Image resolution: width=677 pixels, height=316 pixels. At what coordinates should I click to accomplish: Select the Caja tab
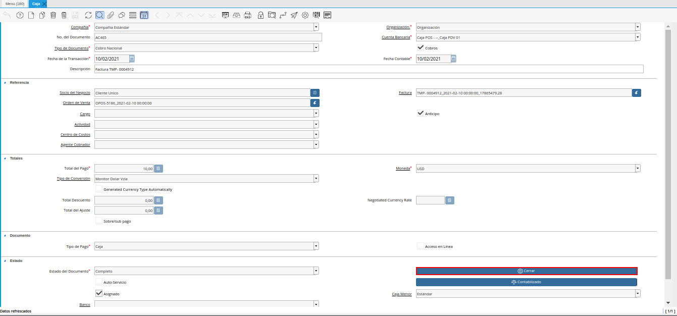tap(36, 4)
